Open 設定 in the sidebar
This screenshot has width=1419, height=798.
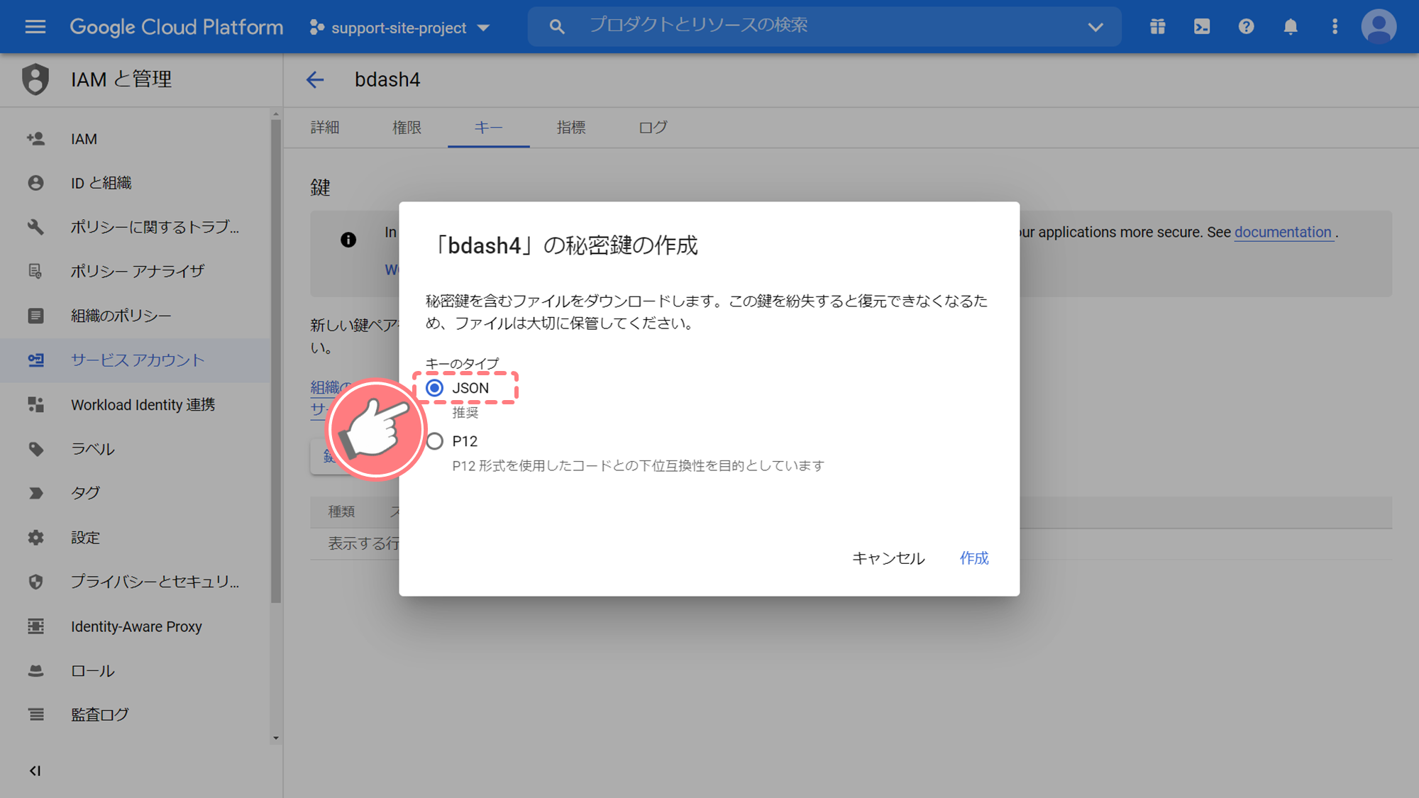[x=135, y=538]
